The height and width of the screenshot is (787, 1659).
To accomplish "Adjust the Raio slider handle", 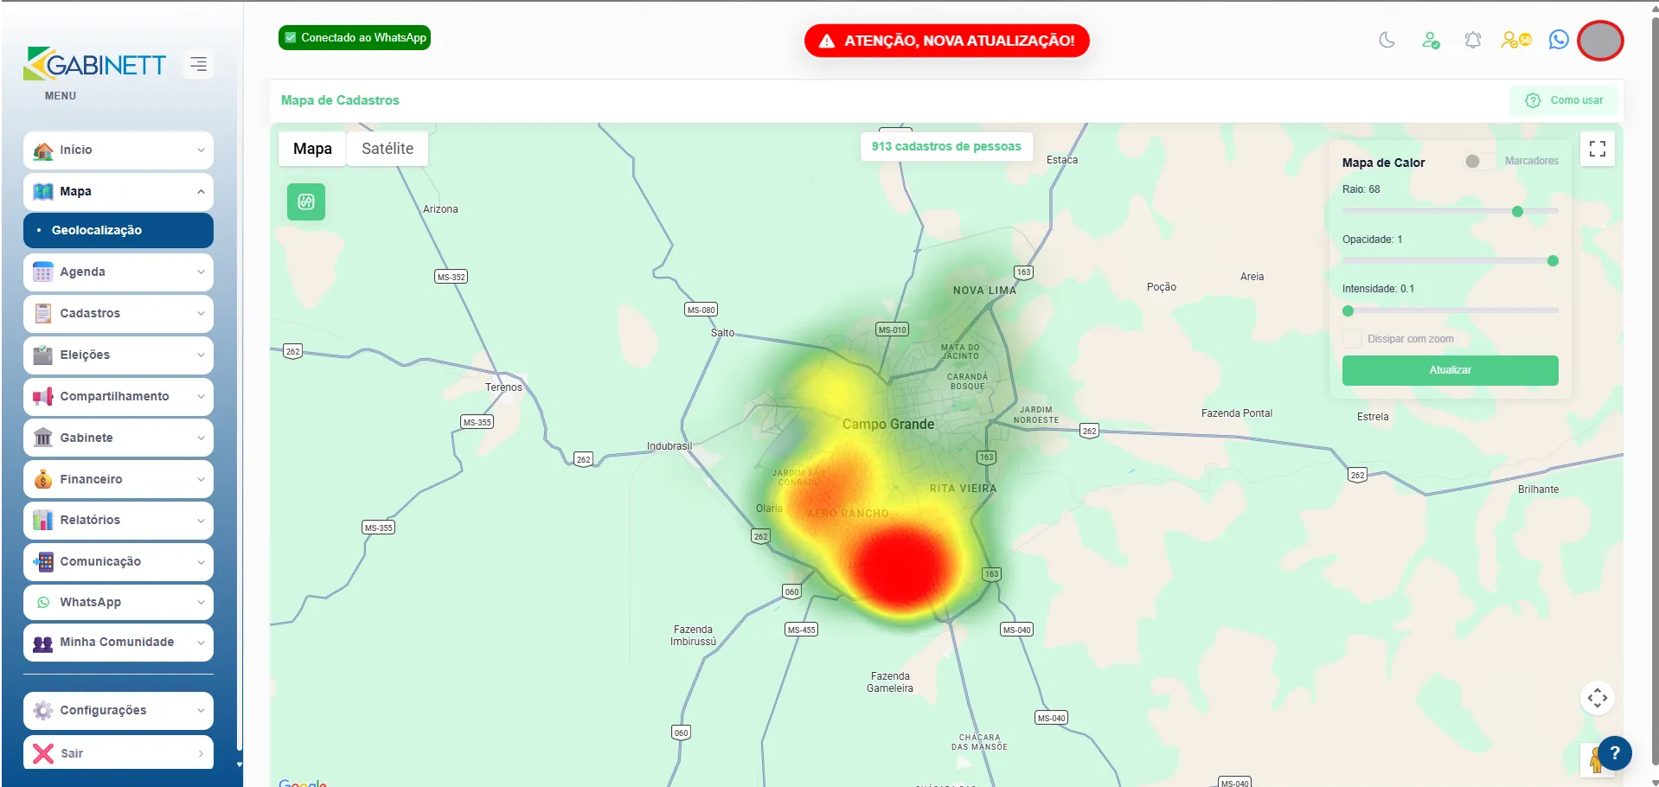I will coord(1517,212).
